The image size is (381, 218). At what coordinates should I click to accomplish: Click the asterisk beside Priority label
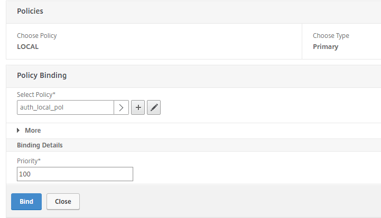[x=40, y=160]
